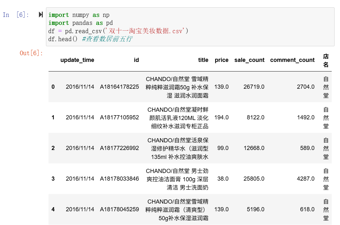Click id cell A18178045259

(119, 209)
